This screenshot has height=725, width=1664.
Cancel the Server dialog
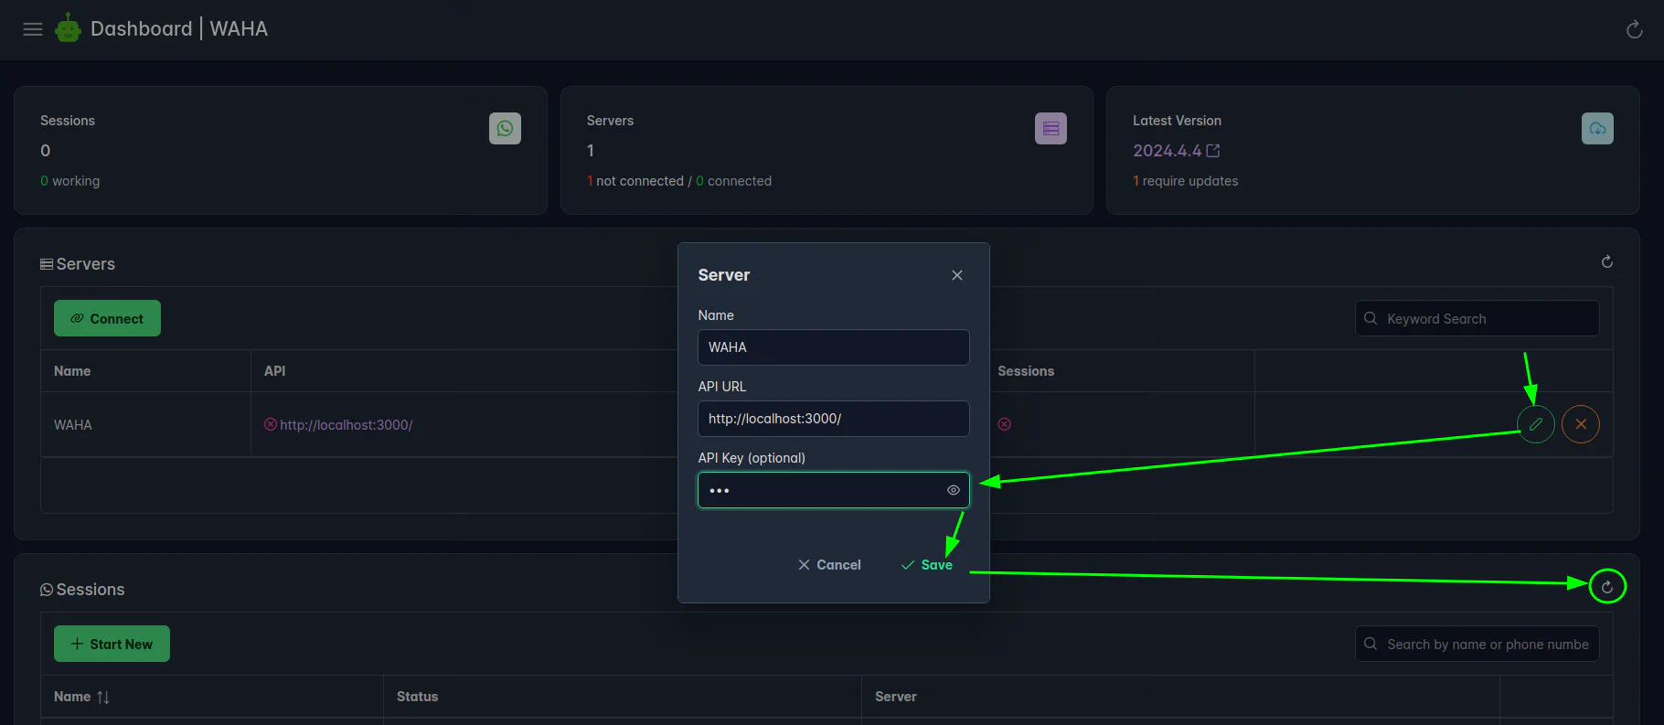[x=829, y=565]
